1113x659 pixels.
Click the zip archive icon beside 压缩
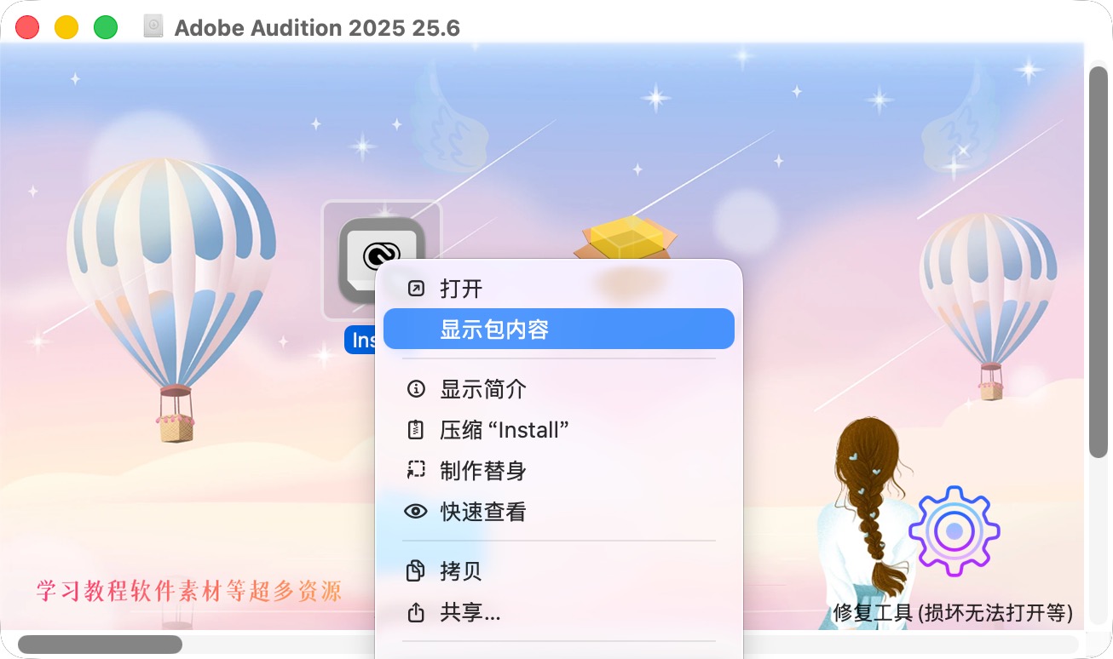click(416, 430)
